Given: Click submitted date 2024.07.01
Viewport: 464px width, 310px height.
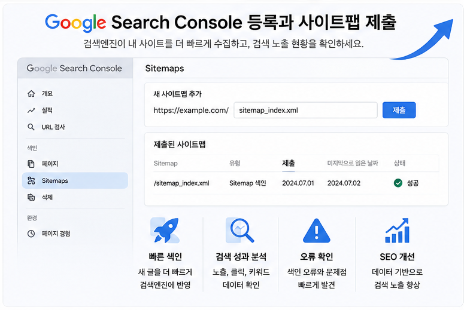Looking at the screenshot, I should point(298,183).
